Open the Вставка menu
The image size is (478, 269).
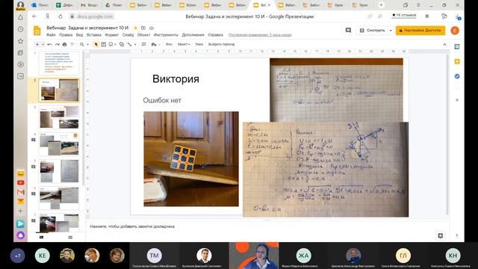click(93, 35)
